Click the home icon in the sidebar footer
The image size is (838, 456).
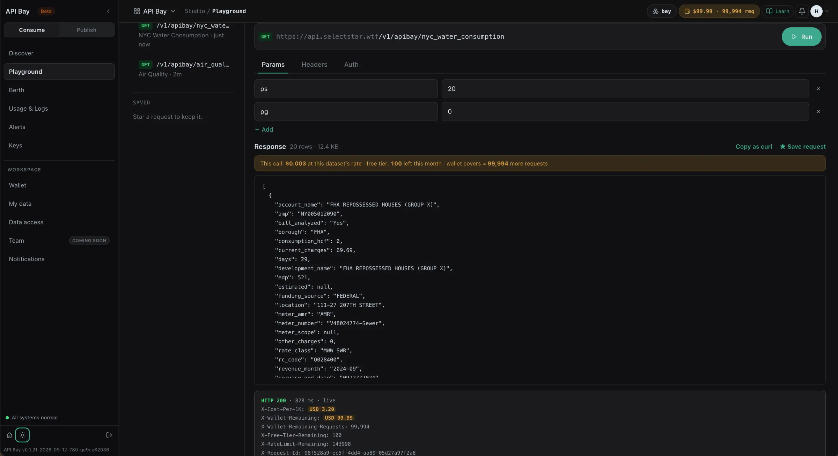(9, 435)
